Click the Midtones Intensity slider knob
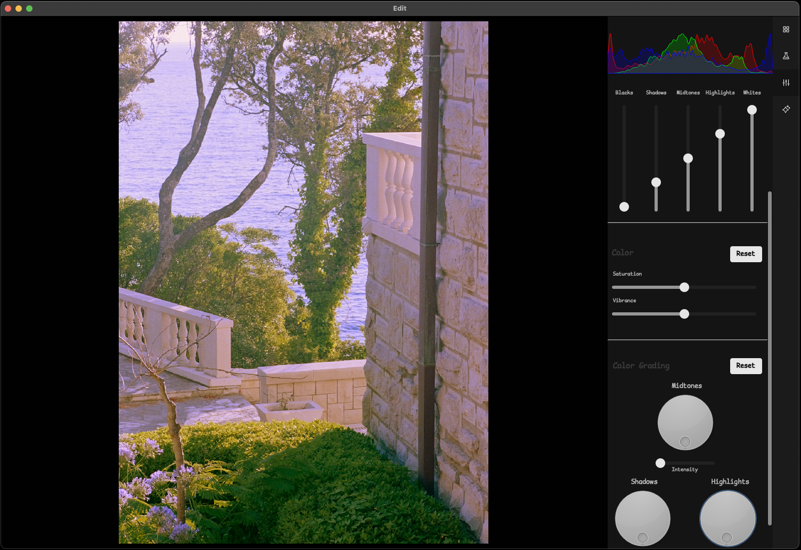The height and width of the screenshot is (550, 801). (x=660, y=463)
